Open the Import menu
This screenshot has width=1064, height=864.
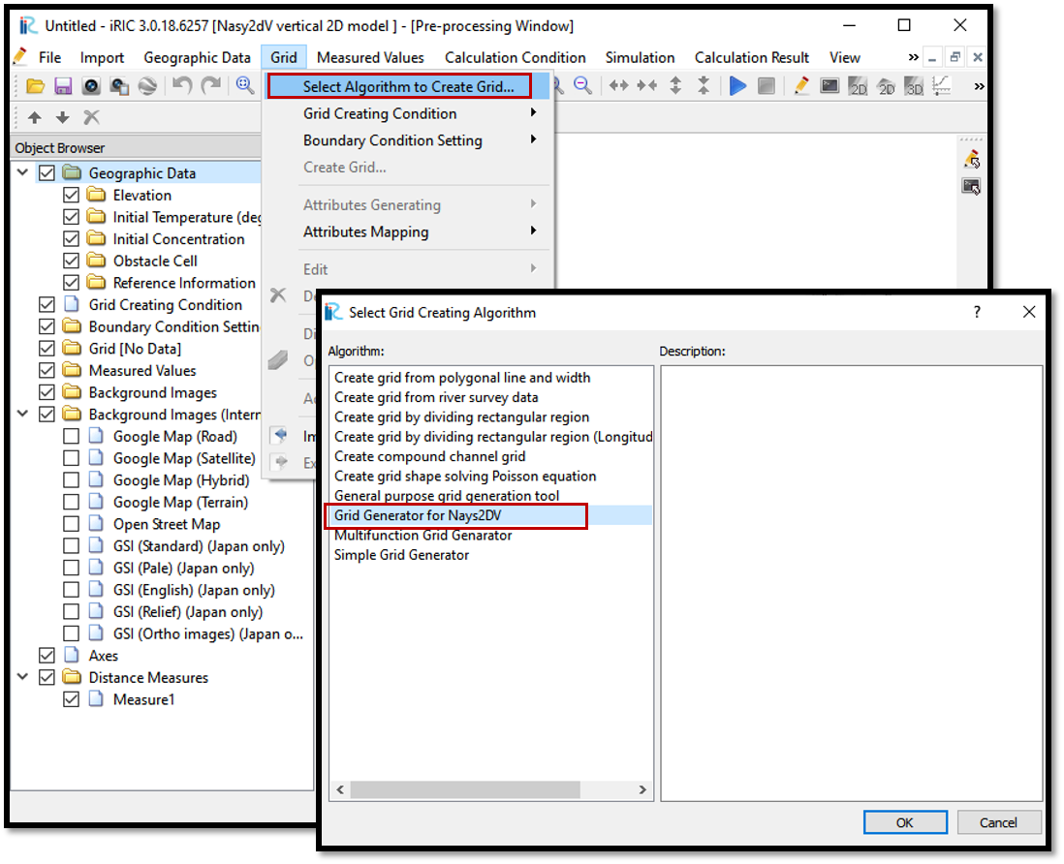(x=102, y=58)
